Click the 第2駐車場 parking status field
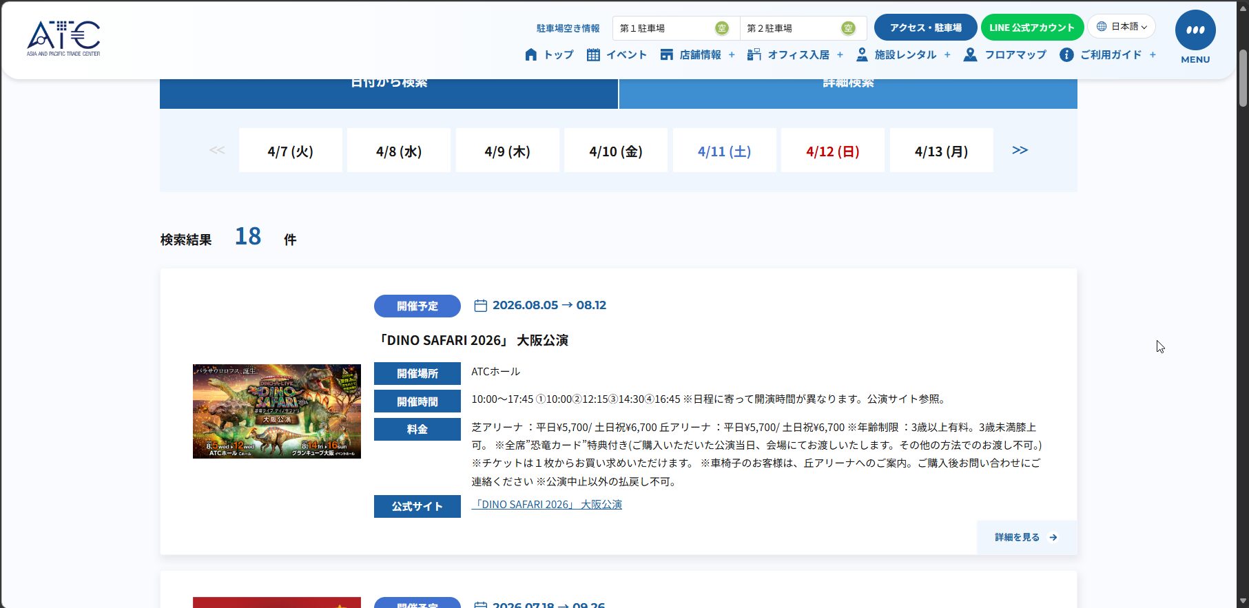 pos(803,28)
